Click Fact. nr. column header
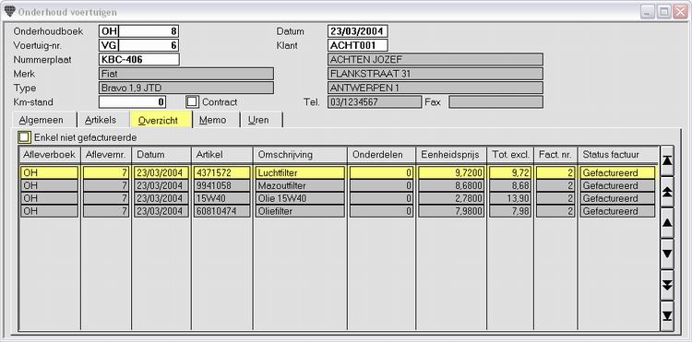This screenshot has width=692, height=342. pos(555,155)
